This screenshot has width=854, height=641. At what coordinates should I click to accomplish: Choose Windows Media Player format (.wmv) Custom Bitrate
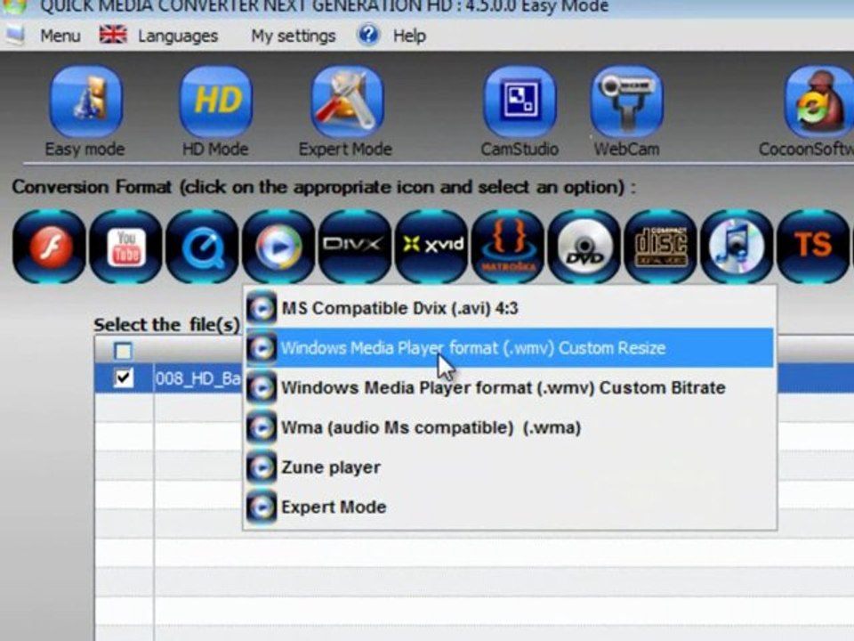pos(509,387)
